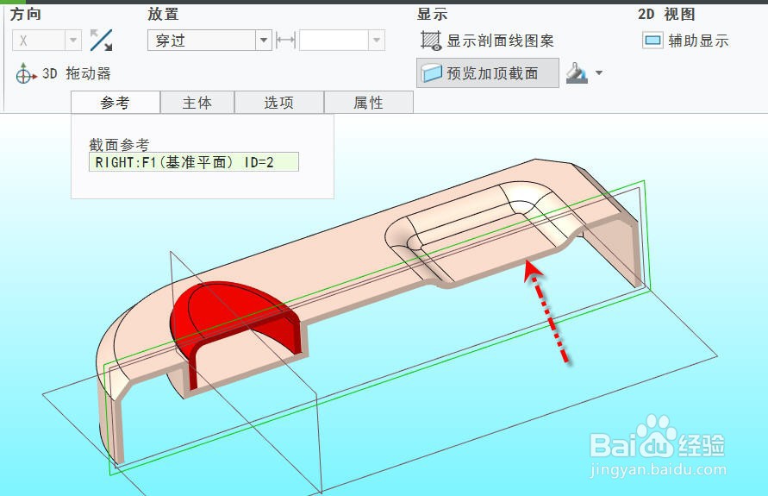
Task: Flip the section direction with the arrows icon
Action: click(x=102, y=41)
